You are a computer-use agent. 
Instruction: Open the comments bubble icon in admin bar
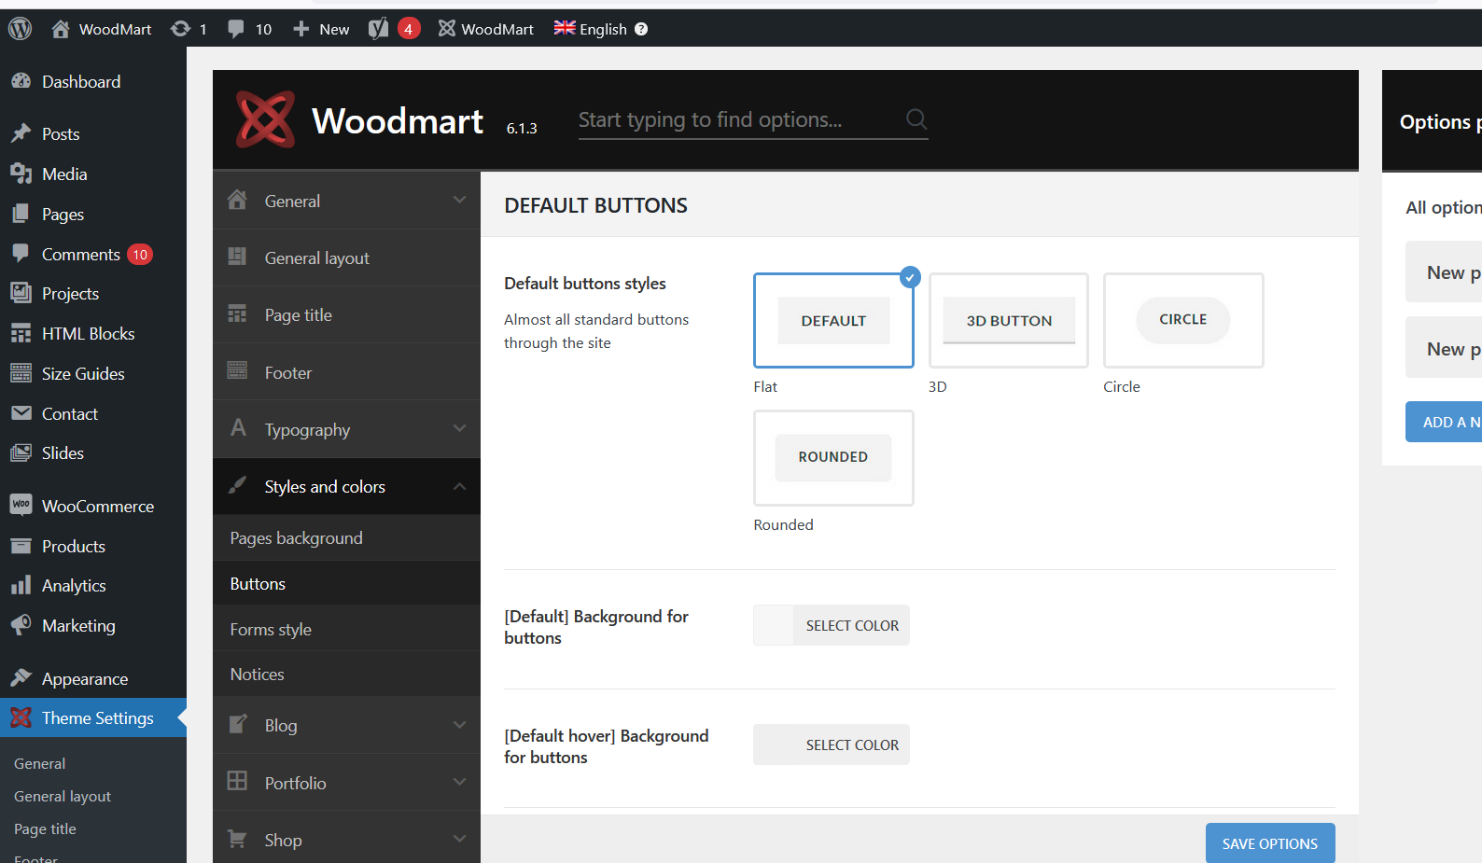(x=236, y=29)
